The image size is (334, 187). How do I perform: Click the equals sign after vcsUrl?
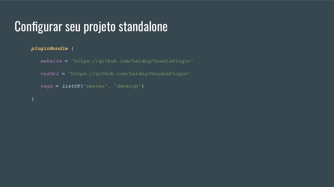tap(63, 74)
